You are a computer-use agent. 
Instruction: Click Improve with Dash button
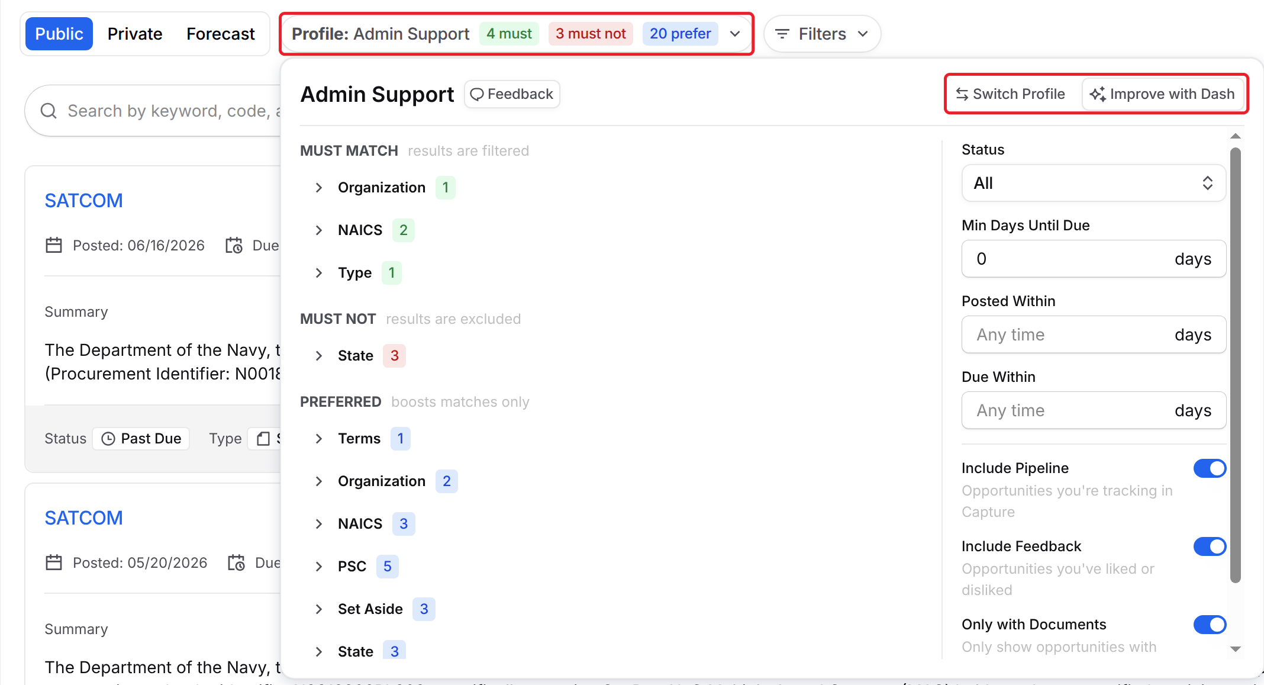click(x=1163, y=94)
